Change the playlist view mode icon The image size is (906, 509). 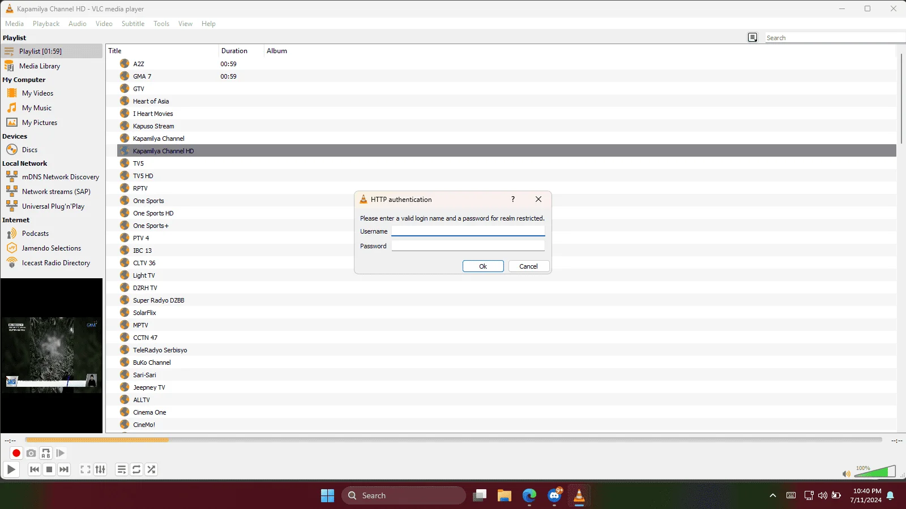coord(753,37)
